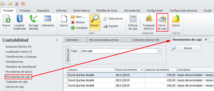Click the blank page Nuevo icon in Lista group
The width and height of the screenshot is (214, 91).
pyautogui.click(x=64, y=19)
